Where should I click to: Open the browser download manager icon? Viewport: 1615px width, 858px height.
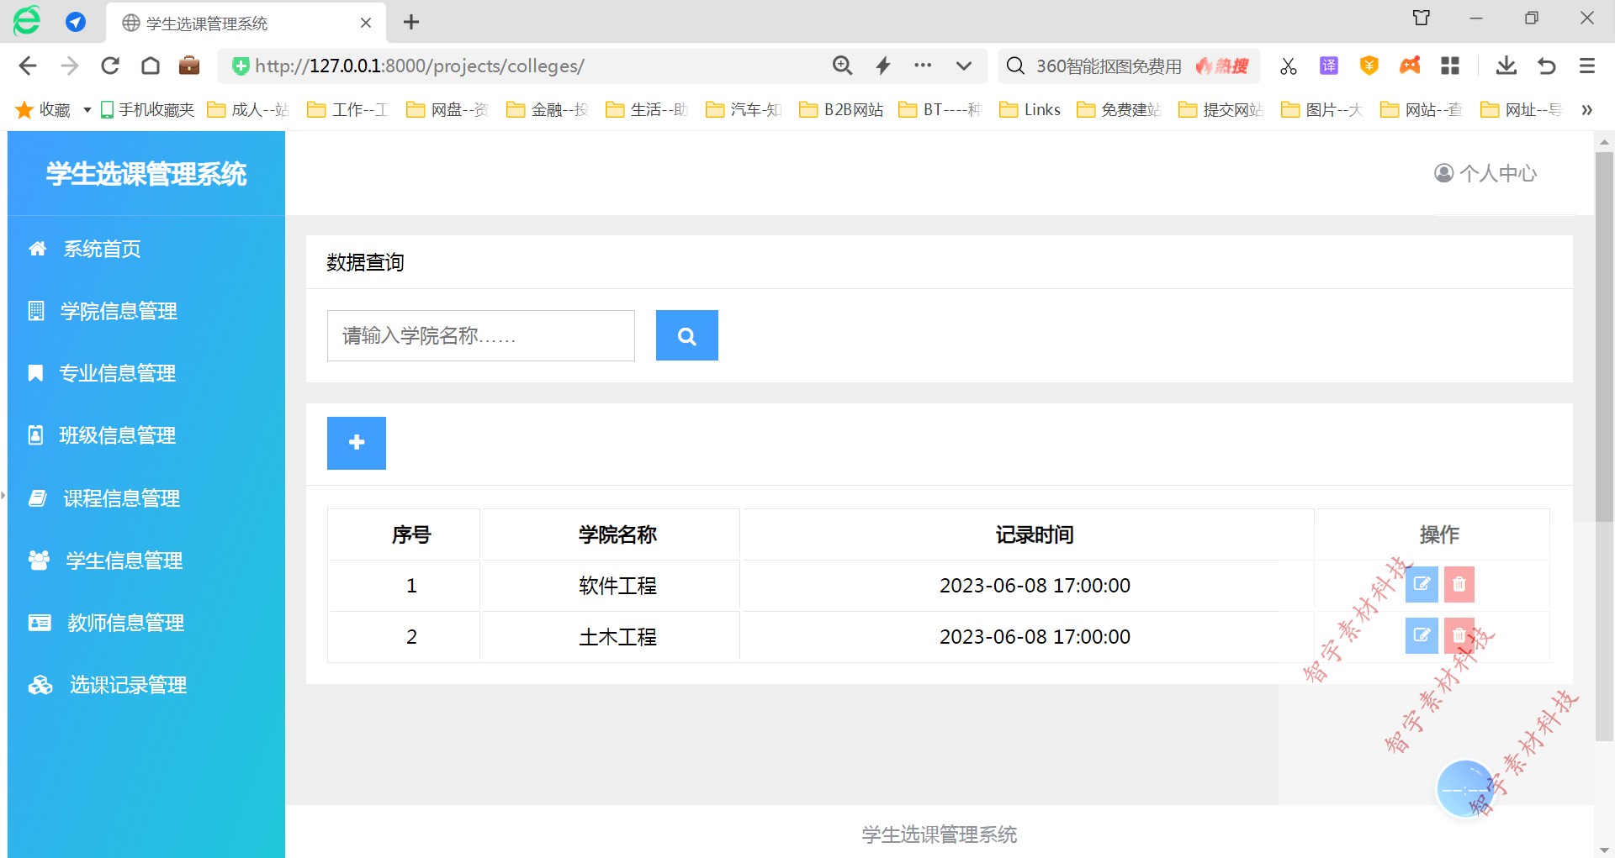(x=1506, y=66)
